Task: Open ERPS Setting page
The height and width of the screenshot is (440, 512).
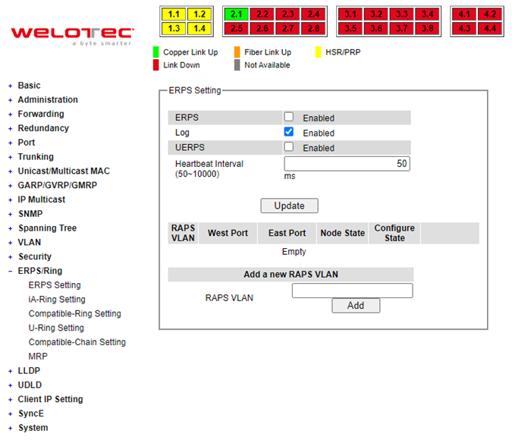Action: (55, 285)
